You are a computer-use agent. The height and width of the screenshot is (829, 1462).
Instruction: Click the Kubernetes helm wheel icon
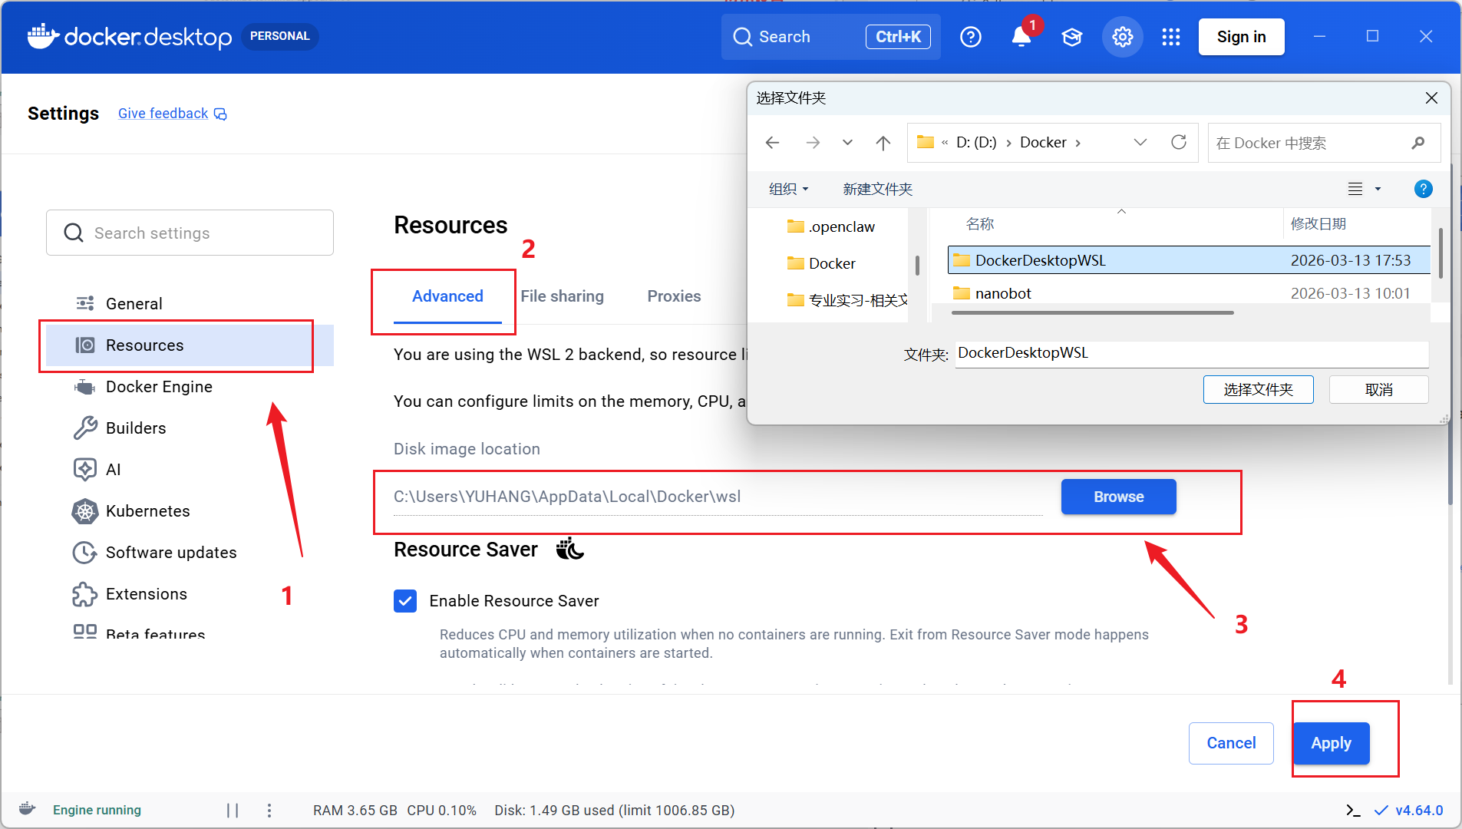[x=85, y=511]
